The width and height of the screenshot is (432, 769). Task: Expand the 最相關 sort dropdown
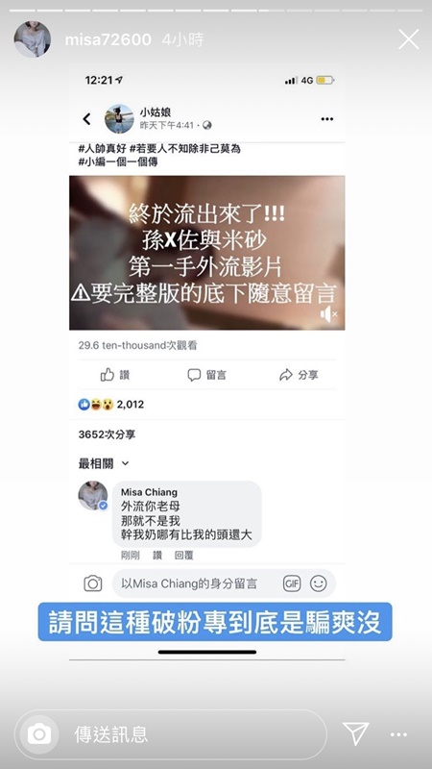104,463
